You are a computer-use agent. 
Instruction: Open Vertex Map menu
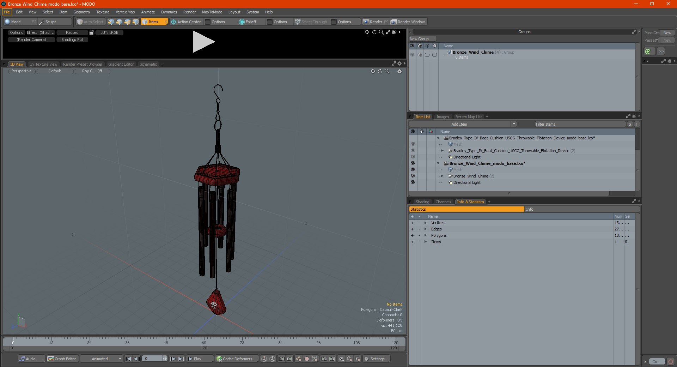point(125,12)
